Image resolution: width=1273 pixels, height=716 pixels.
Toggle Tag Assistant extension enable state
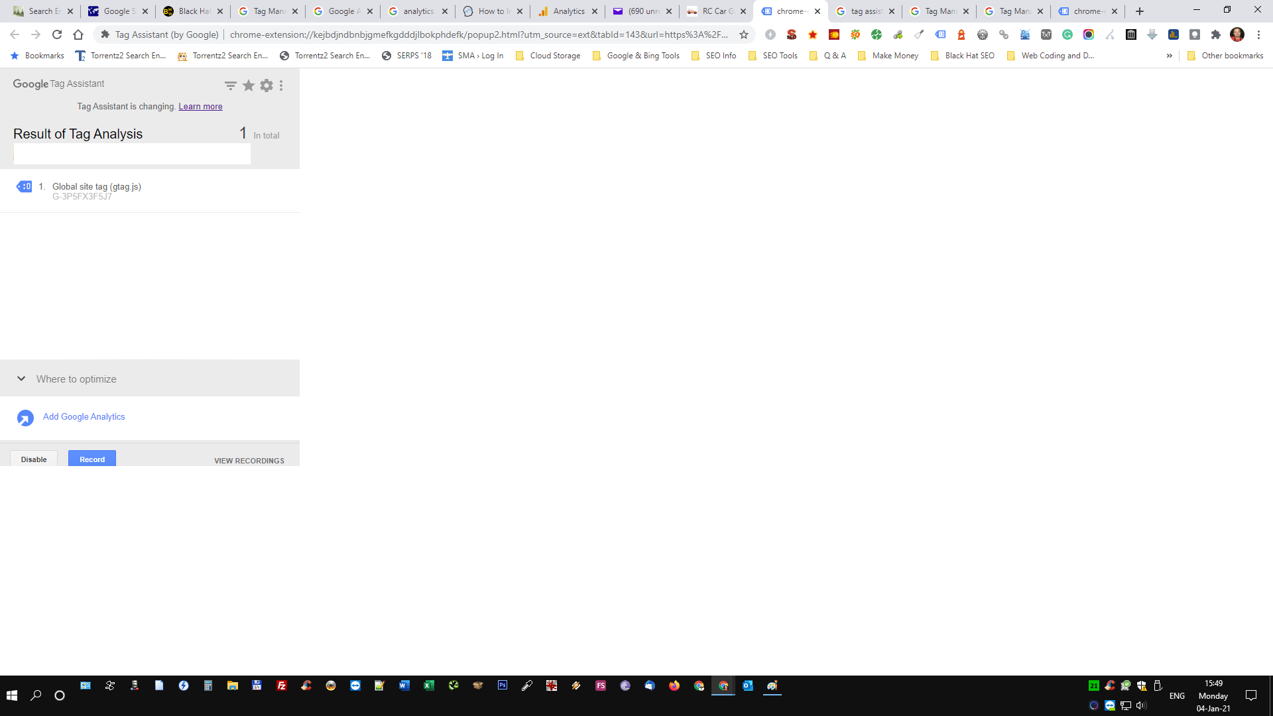click(x=33, y=459)
